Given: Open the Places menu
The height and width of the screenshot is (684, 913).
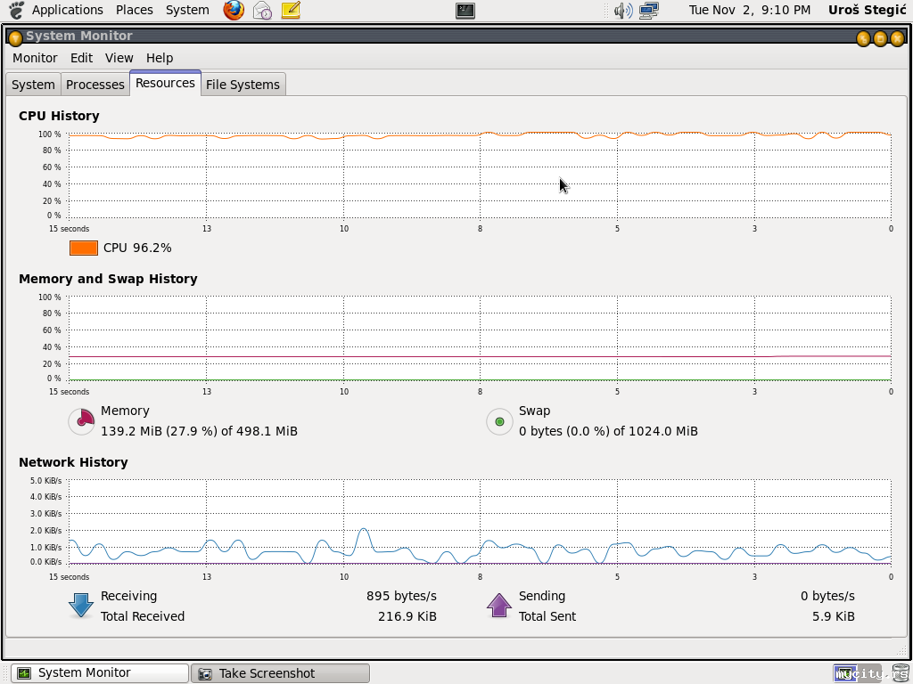Looking at the screenshot, I should pyautogui.click(x=134, y=10).
